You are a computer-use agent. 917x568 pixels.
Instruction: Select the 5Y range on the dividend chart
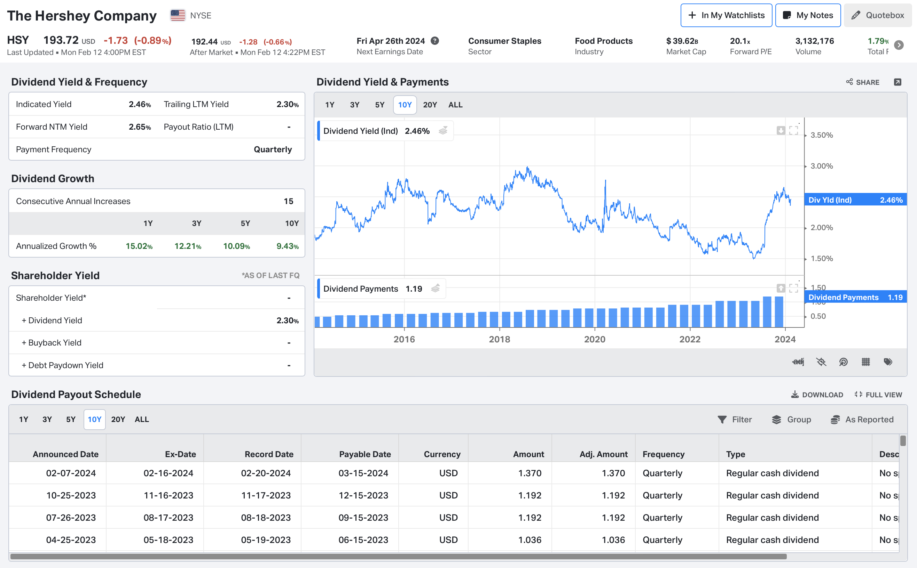pos(379,105)
